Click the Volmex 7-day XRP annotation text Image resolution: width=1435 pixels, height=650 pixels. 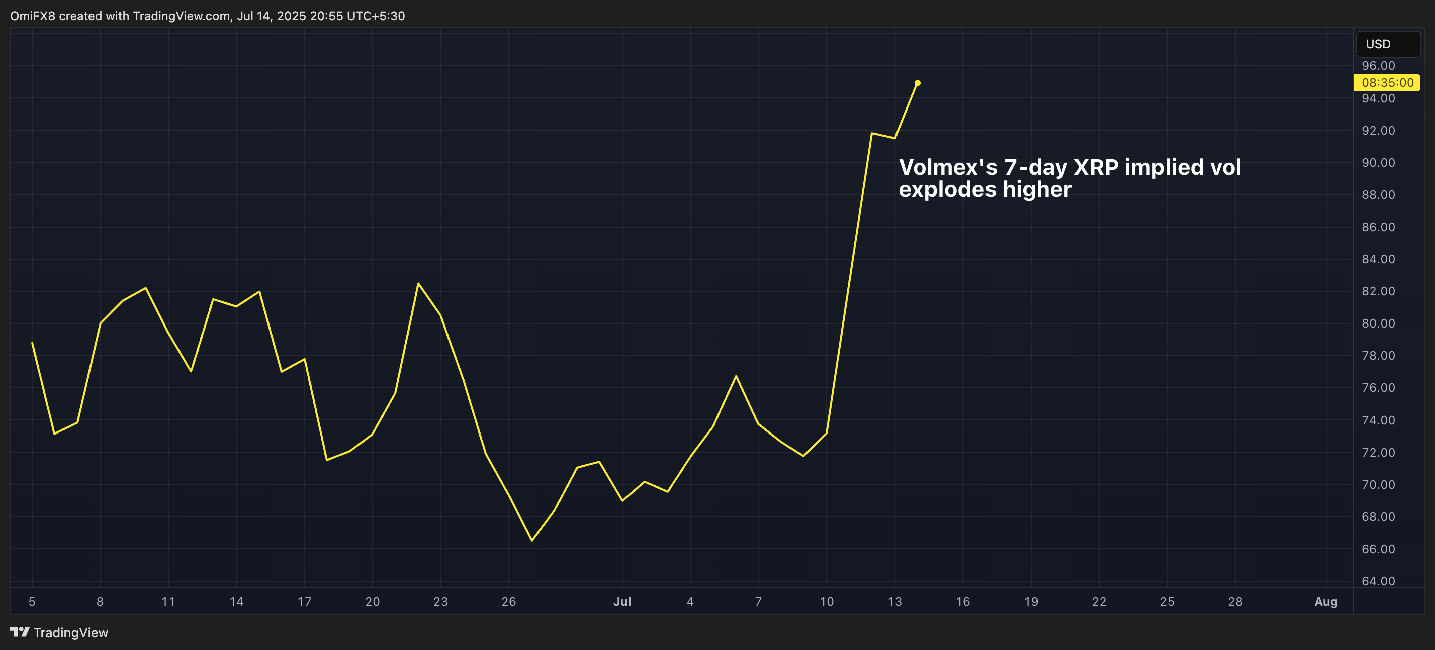[x=1070, y=178]
